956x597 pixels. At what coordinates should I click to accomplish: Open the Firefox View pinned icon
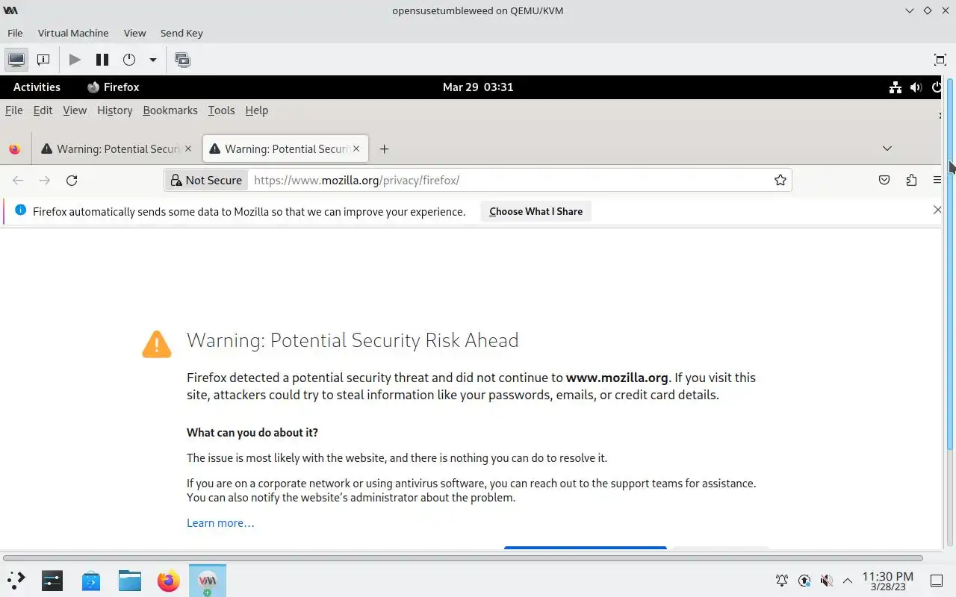point(15,149)
